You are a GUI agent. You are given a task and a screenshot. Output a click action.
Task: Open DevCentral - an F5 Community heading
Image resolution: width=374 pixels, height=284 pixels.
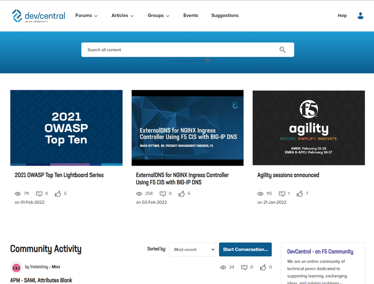[320, 251]
